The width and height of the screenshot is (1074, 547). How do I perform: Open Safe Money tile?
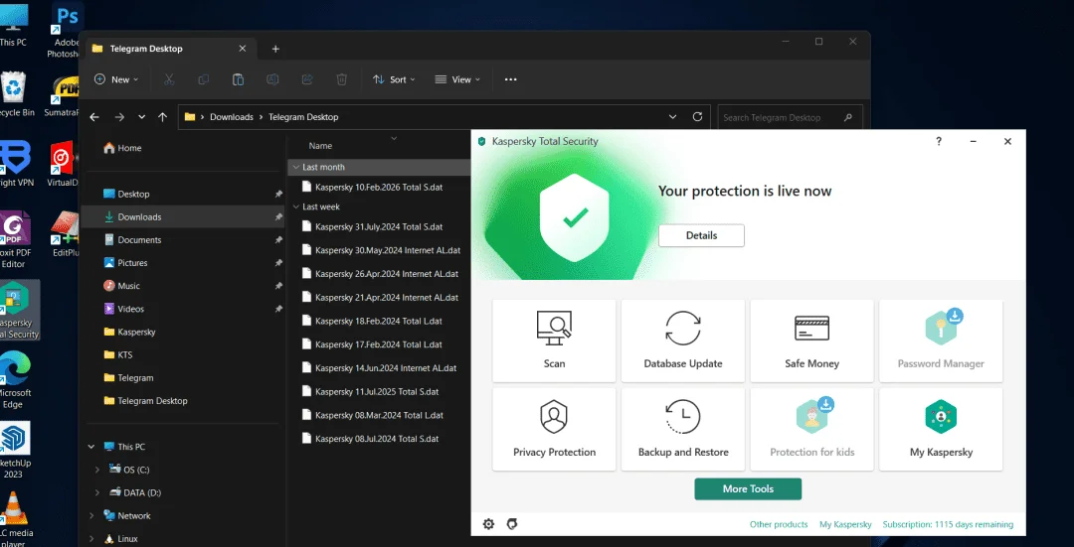click(x=811, y=341)
